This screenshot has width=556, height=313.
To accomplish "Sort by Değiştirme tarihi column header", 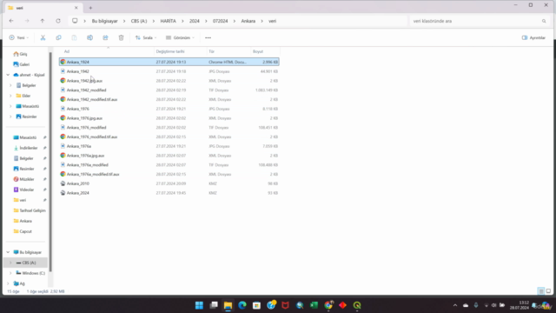I will (x=181, y=51).
